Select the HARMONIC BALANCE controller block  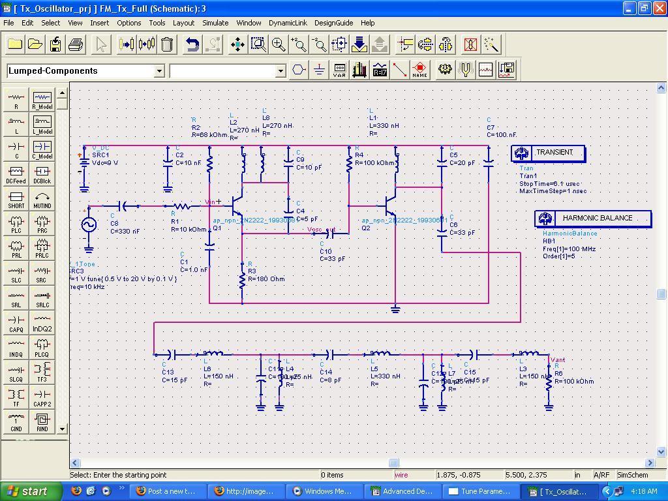pos(592,218)
